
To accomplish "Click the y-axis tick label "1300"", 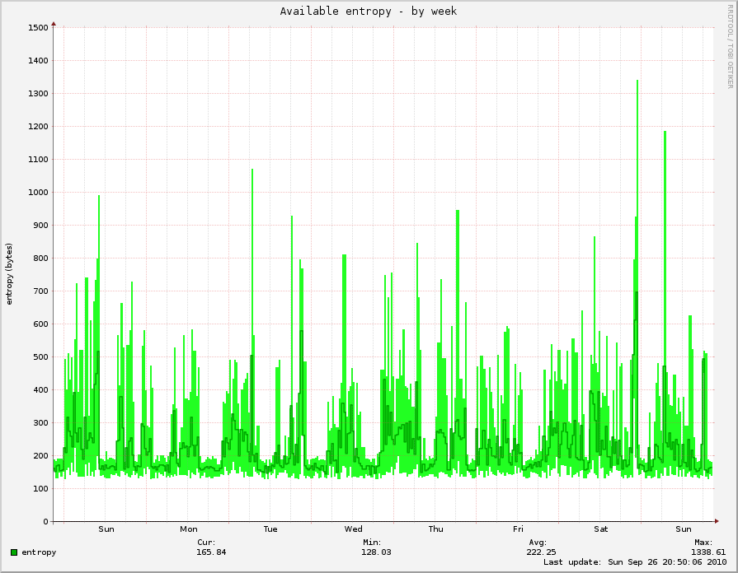I will point(38,94).
